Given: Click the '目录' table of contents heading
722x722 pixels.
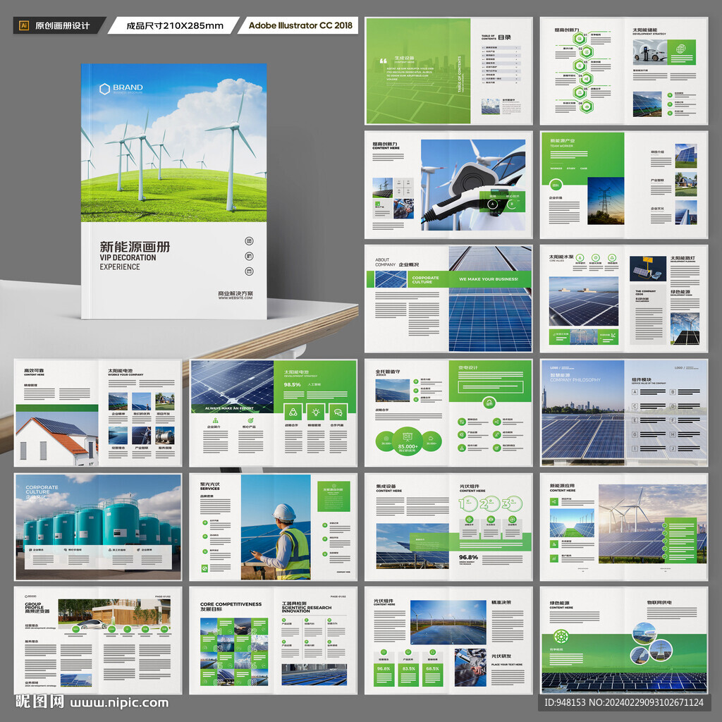Looking at the screenshot, I should (x=505, y=37).
